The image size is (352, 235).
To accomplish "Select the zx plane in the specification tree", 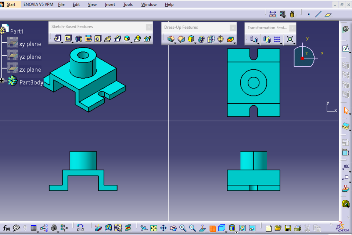I will point(31,69).
